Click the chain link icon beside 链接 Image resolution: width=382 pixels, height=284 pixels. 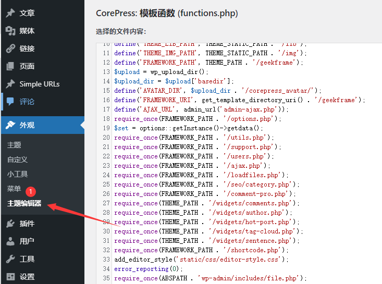click(10, 48)
